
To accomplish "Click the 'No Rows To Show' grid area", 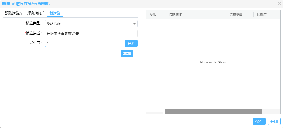I will click(x=213, y=62).
